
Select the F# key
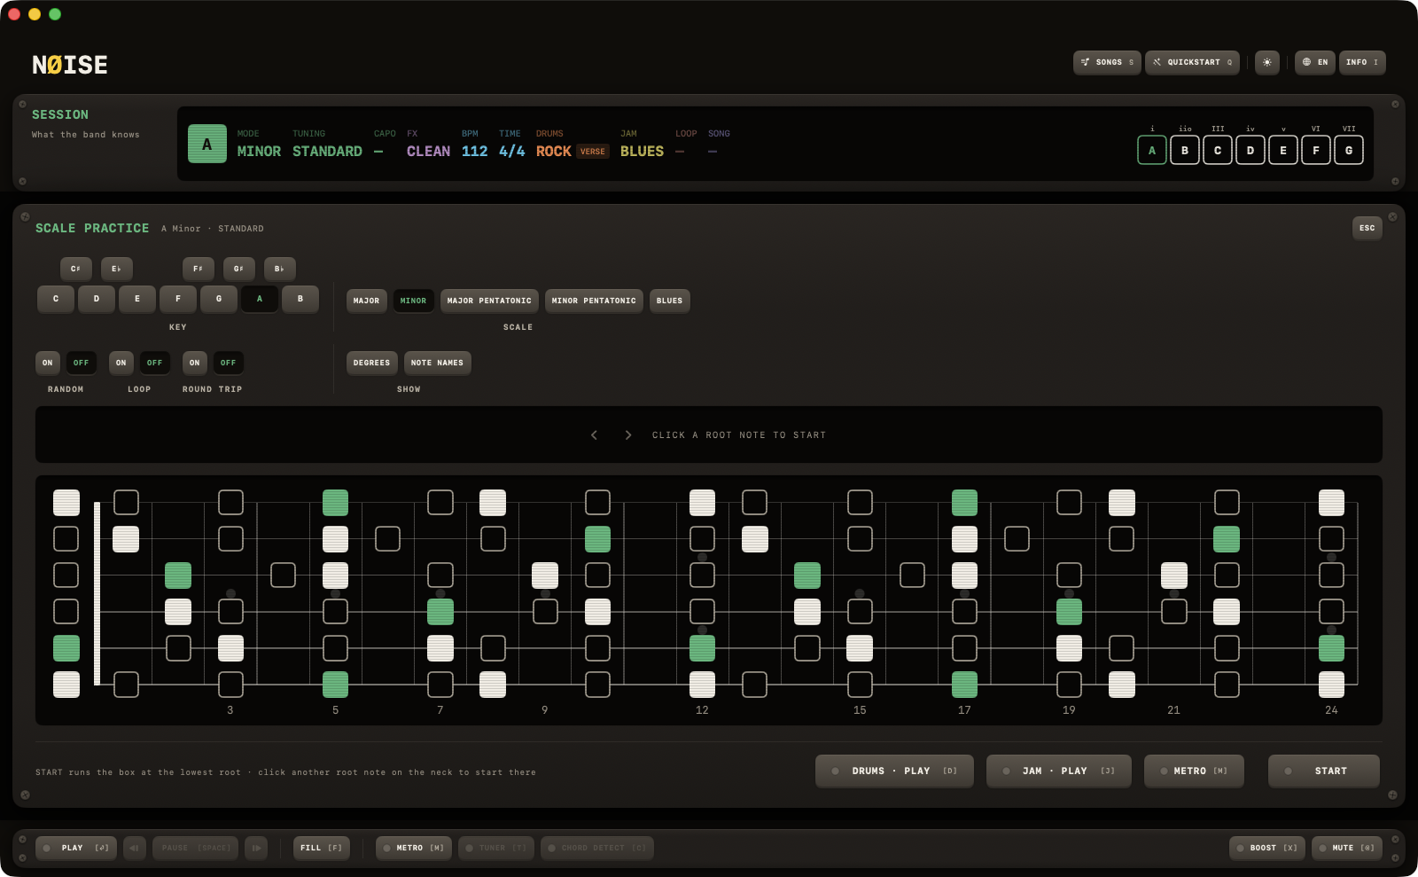[x=199, y=269]
